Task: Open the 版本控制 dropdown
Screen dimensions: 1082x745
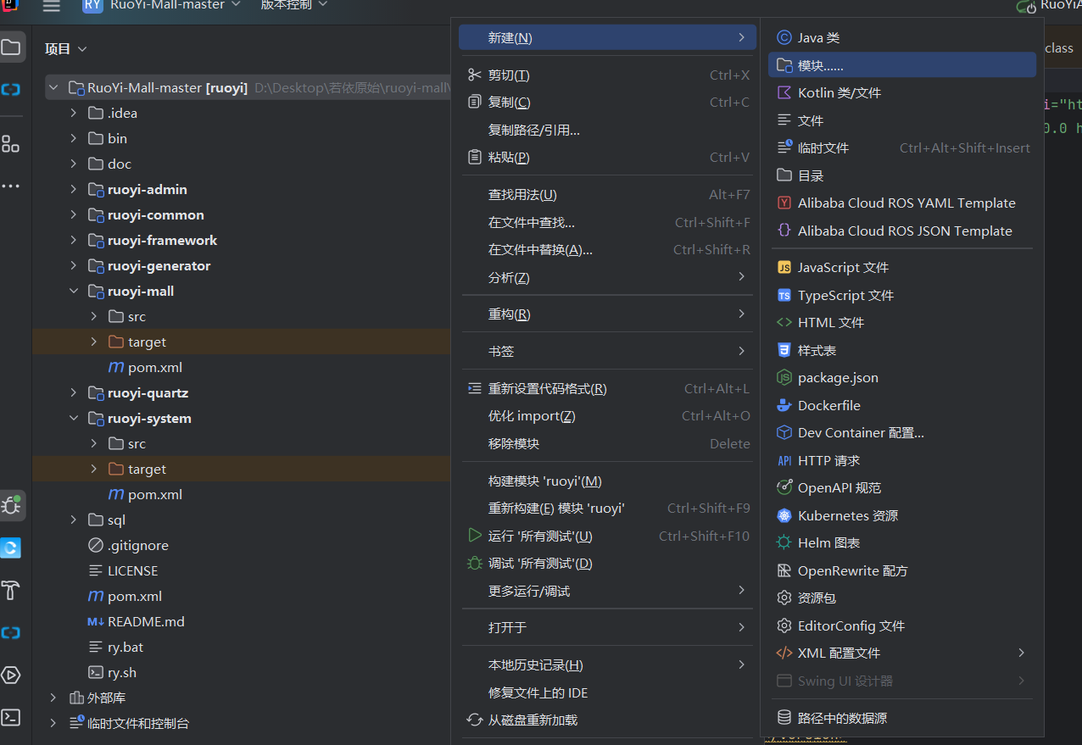Action: pyautogui.click(x=293, y=5)
